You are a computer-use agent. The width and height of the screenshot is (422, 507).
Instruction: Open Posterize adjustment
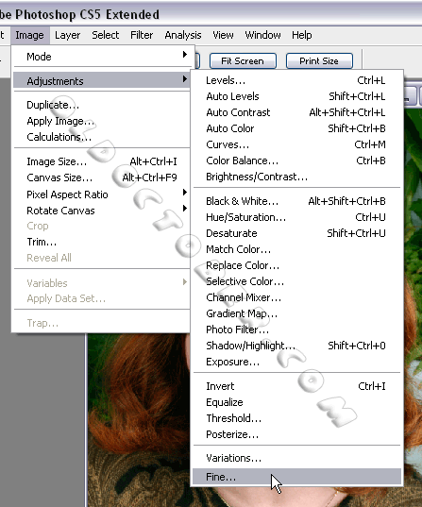click(296, 434)
